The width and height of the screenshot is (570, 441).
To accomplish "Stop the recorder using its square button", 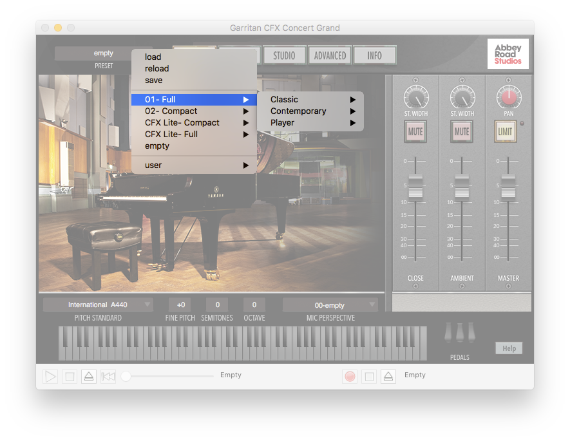I will coord(369,377).
